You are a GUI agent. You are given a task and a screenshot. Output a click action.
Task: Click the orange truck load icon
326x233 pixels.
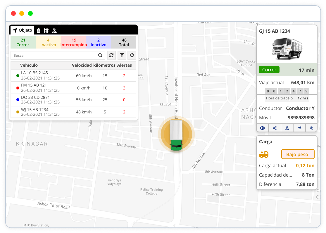coord(264,154)
